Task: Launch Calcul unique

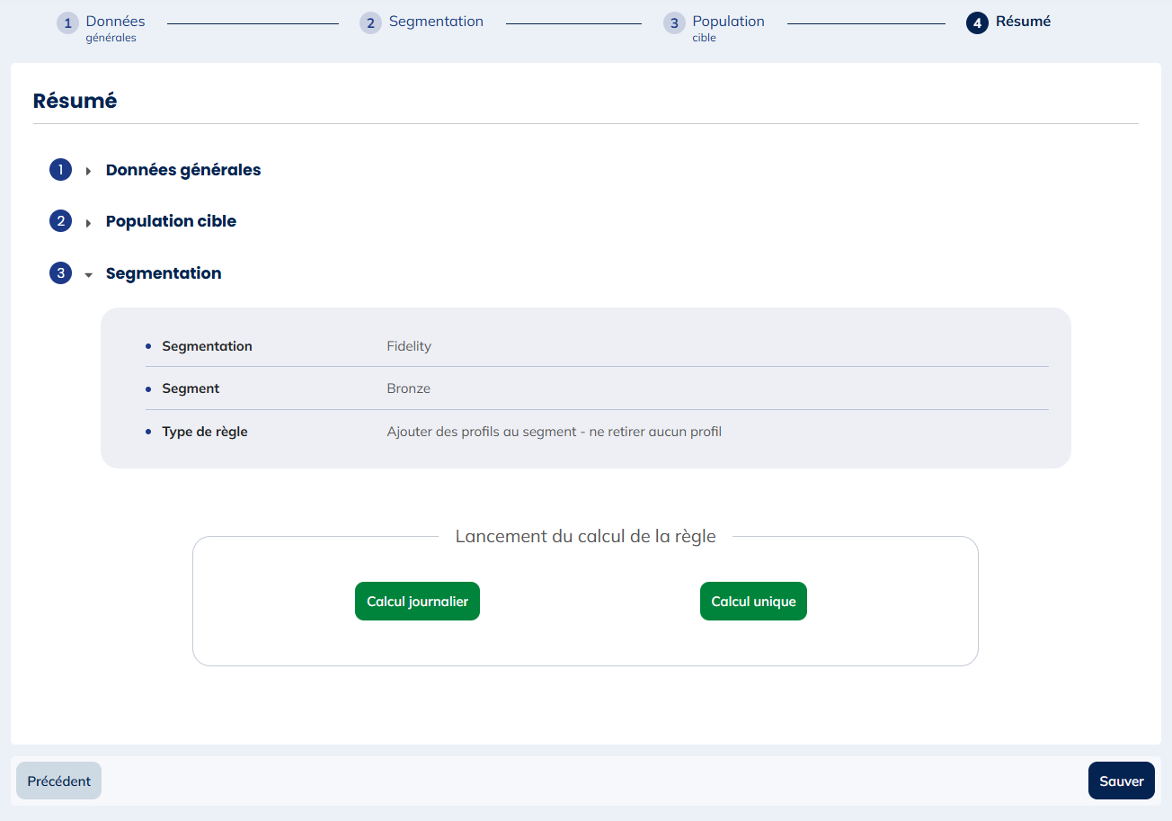Action: (x=753, y=602)
